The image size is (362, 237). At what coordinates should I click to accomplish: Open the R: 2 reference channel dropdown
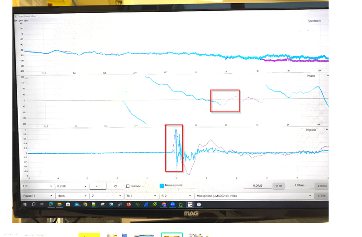coord(176,196)
